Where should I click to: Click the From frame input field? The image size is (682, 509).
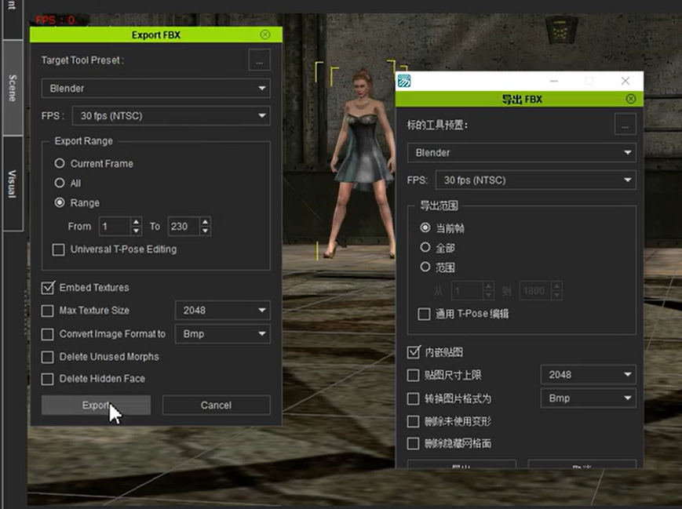pos(115,227)
